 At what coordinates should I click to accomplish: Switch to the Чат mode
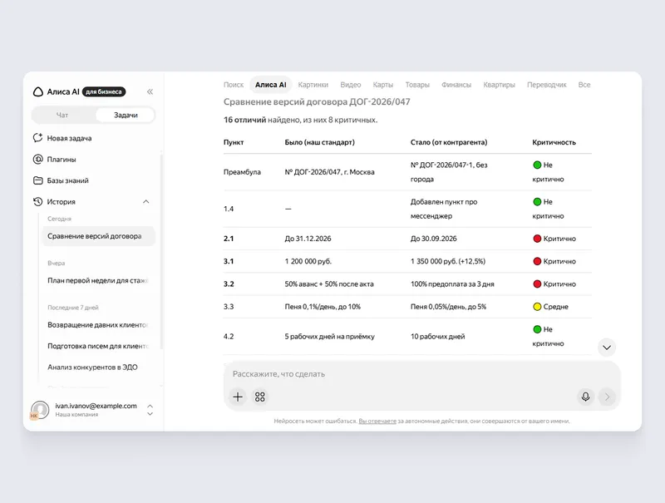click(x=62, y=115)
